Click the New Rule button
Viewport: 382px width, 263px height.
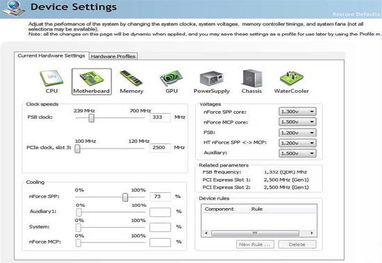(x=255, y=244)
